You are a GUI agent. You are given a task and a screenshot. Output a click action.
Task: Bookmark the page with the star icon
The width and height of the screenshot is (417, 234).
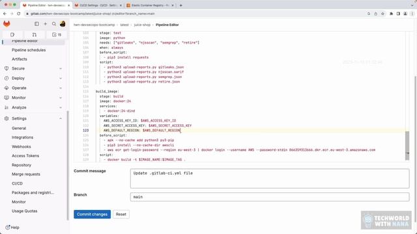click(382, 14)
